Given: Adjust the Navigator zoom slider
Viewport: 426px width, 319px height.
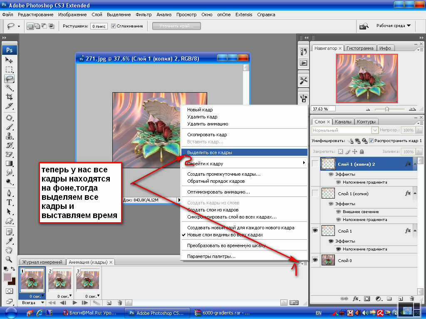Looking at the screenshot, I should 387,109.
